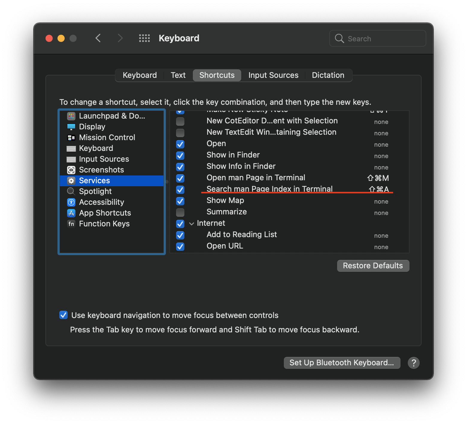Open the Dictation tab
The height and width of the screenshot is (424, 467).
(x=328, y=75)
